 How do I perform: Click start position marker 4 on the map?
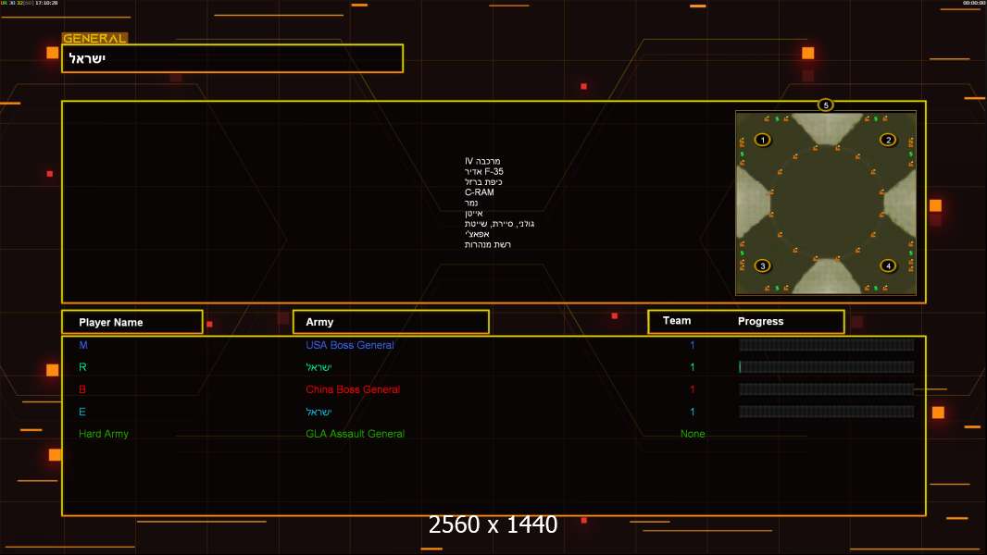click(888, 265)
